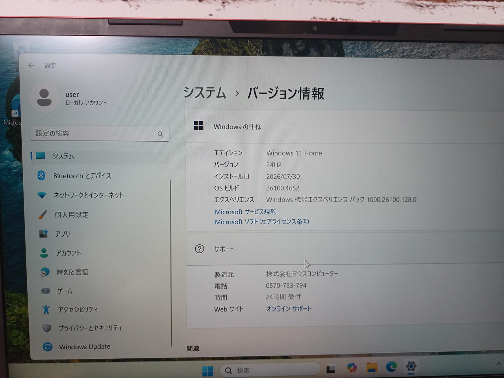Focus the 設定の検索 search box
504x378 pixels.
(100, 133)
